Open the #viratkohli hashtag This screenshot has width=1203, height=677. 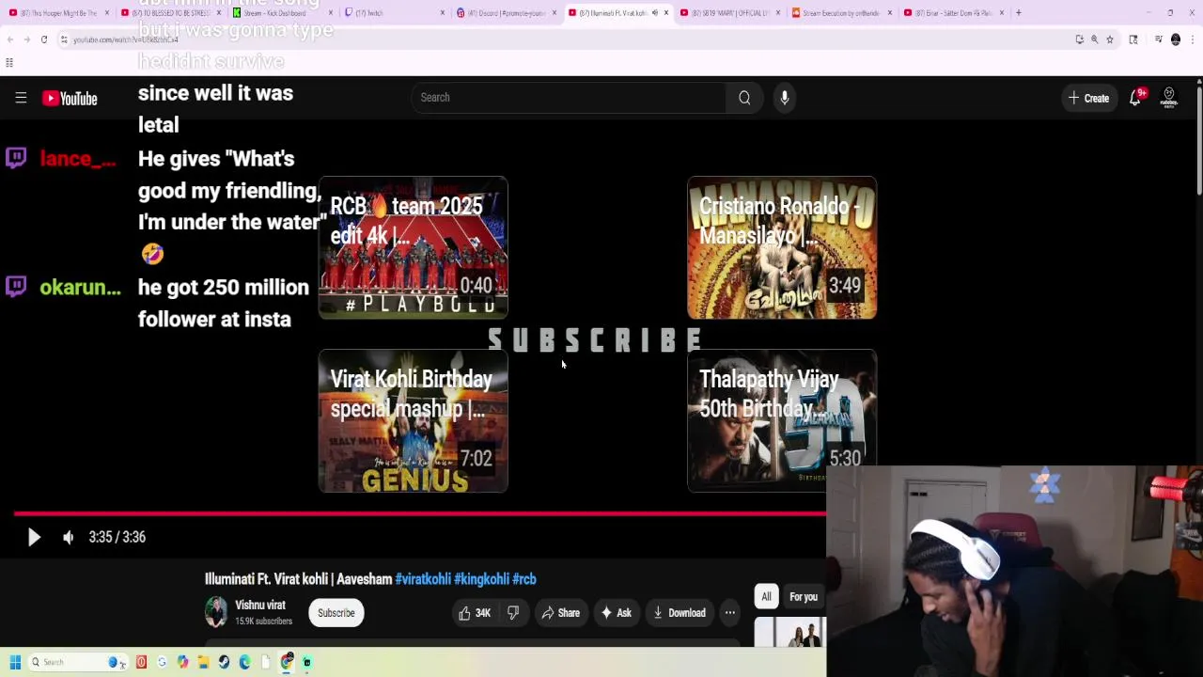pos(423,579)
